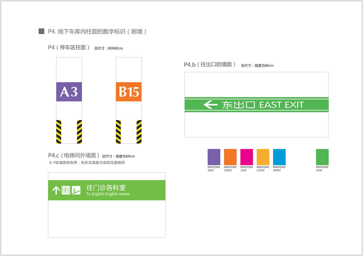363x256 pixels.
Task: Select the blue Pantone 3005C swatch
Action: [x=279, y=157]
